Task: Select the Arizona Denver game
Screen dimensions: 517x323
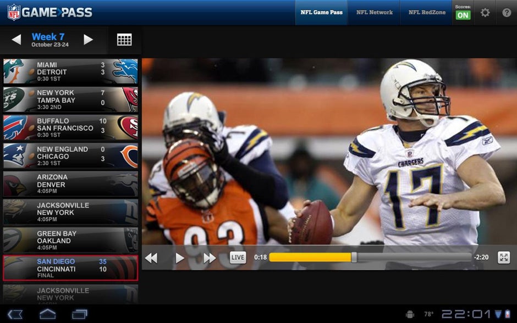Action: tap(70, 179)
